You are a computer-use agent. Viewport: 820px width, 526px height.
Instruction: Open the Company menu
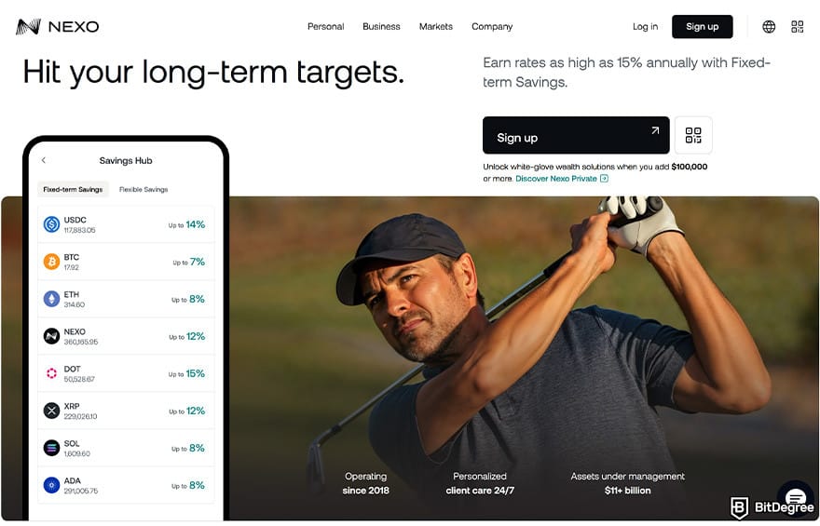492,27
